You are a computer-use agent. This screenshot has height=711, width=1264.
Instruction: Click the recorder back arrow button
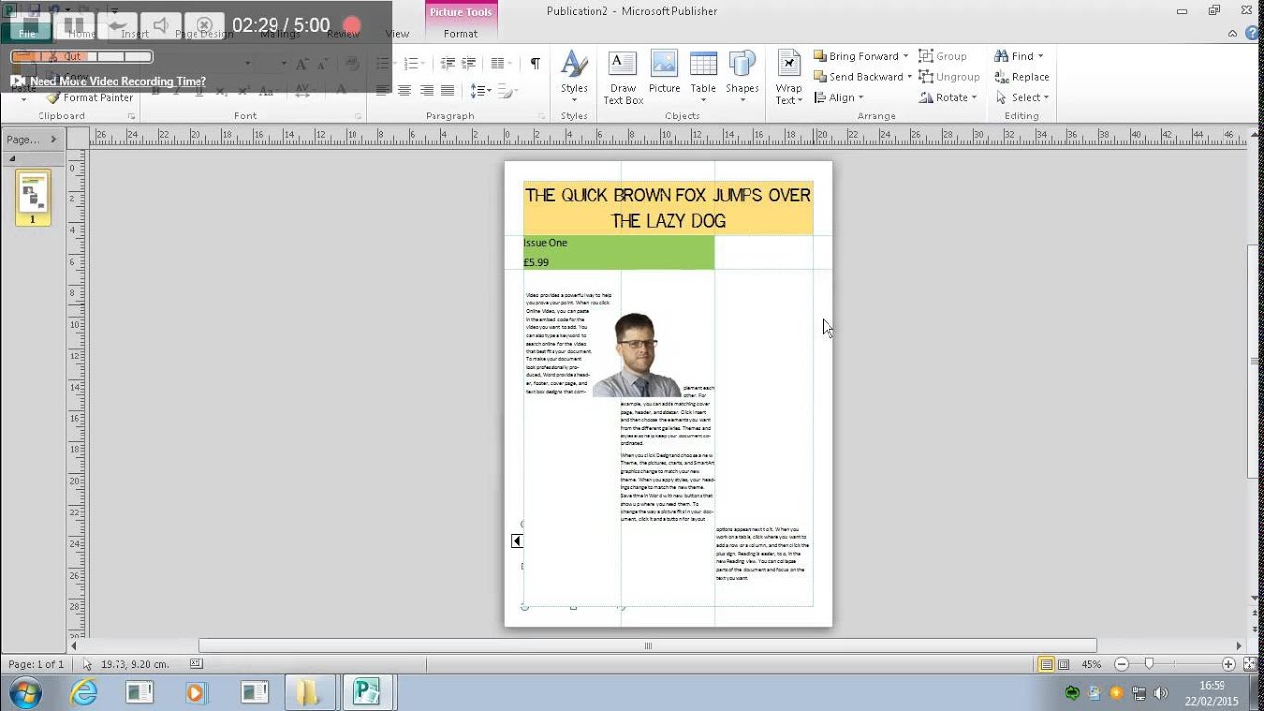[117, 25]
